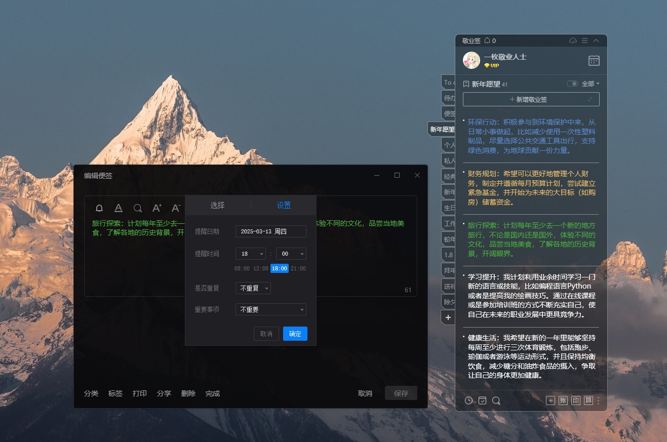Open the hour dropdown showing 18
Image resolution: width=667 pixels, height=442 pixels.
pos(251,254)
